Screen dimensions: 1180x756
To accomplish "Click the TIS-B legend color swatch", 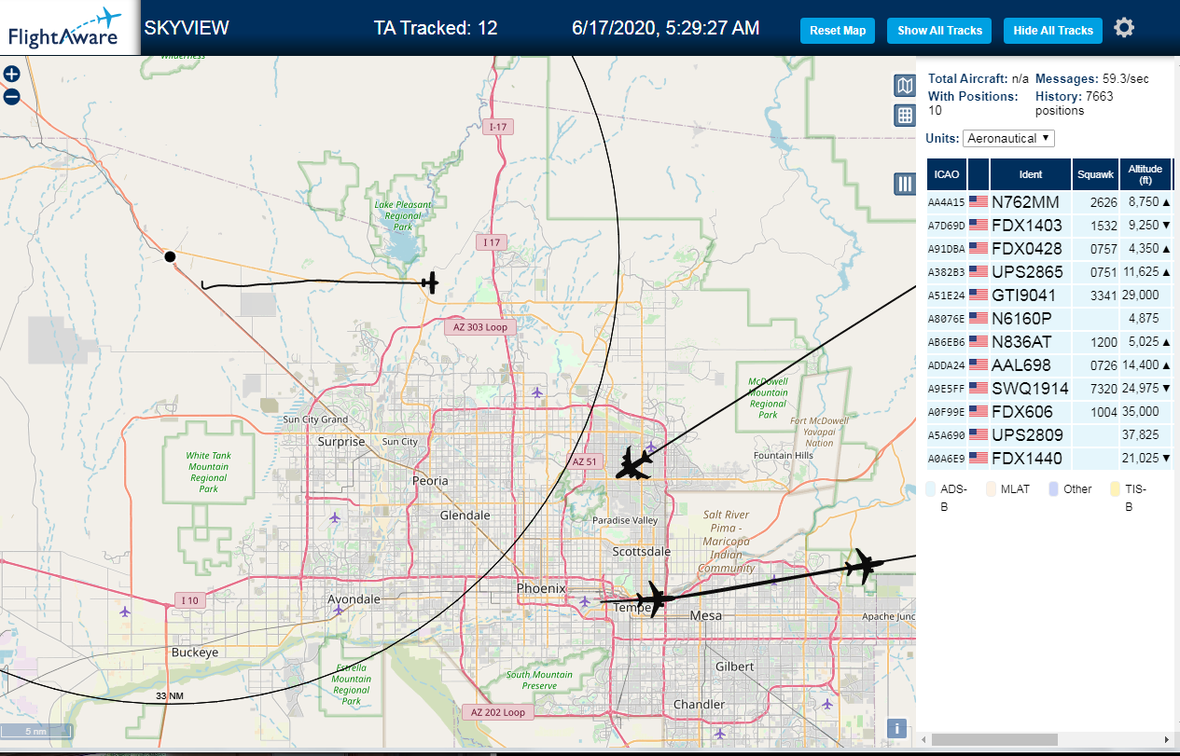I will pyautogui.click(x=1115, y=488).
